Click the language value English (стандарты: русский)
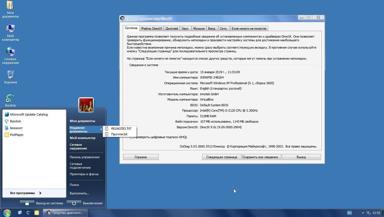The height and width of the screenshot is (217, 384). [221, 88]
